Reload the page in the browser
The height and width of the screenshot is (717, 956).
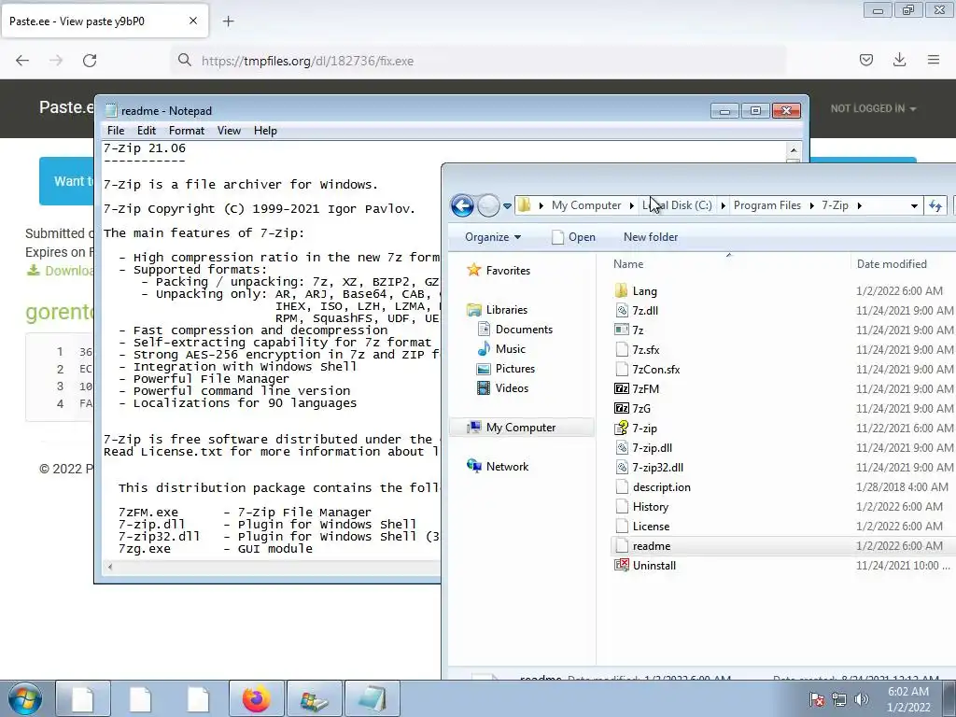[90, 61]
